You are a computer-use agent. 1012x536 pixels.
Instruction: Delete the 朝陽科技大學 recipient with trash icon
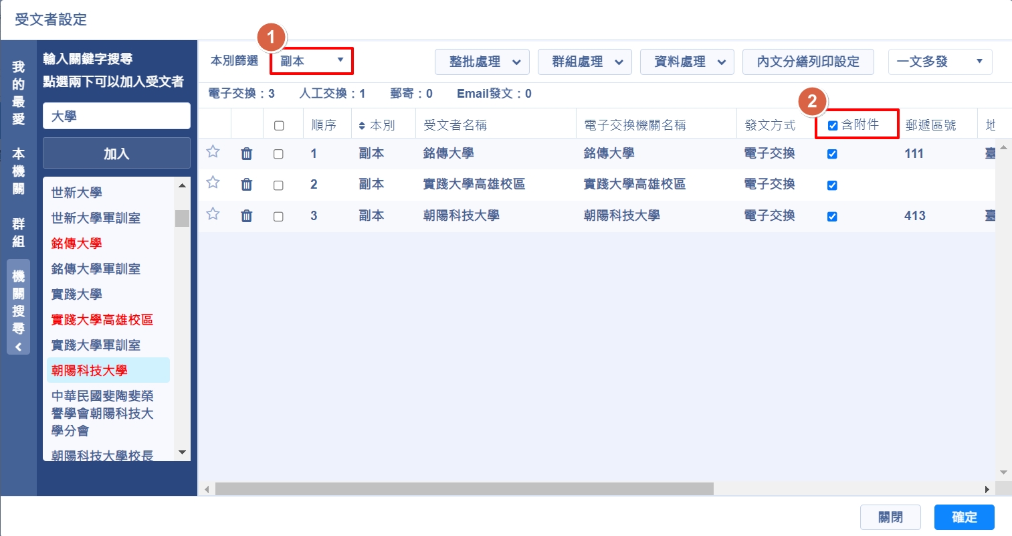pyautogui.click(x=247, y=215)
